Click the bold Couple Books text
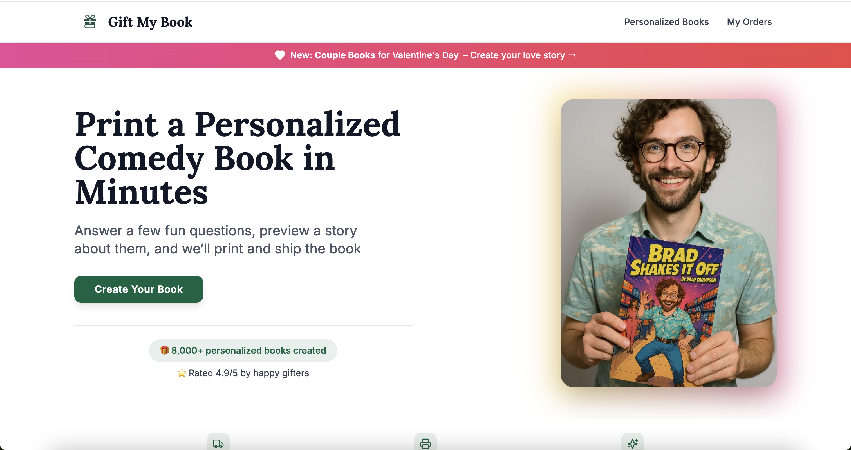Image resolution: width=851 pixels, height=450 pixels. tap(346, 55)
